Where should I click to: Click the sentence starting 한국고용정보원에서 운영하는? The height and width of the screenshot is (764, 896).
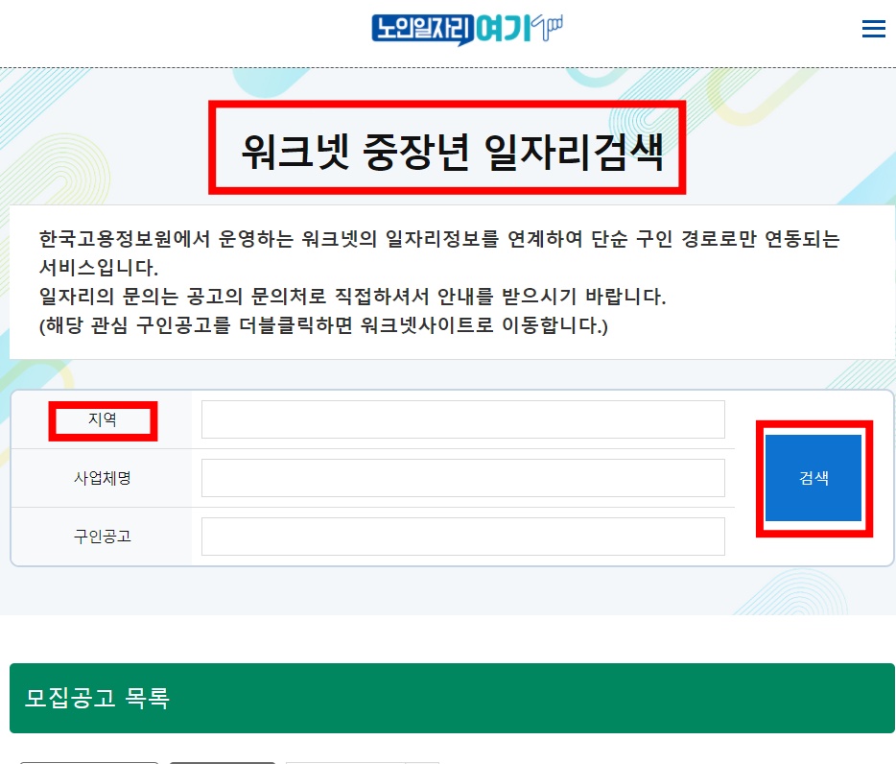click(438, 252)
